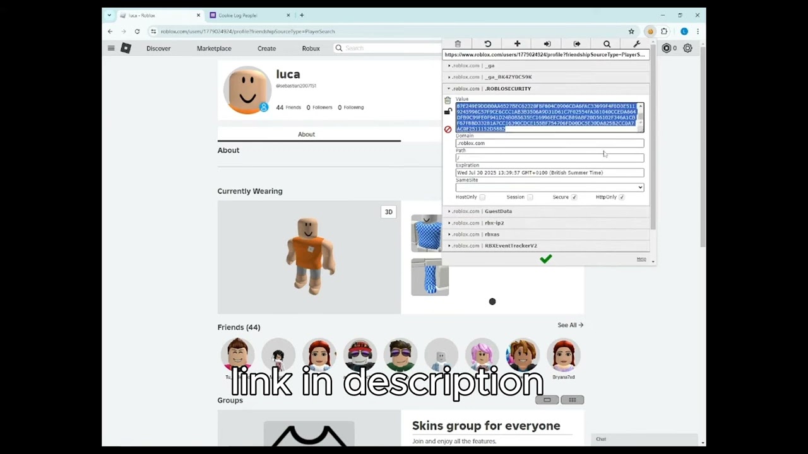Reload the page
Screen dimensions: 808x454
click(x=137, y=31)
